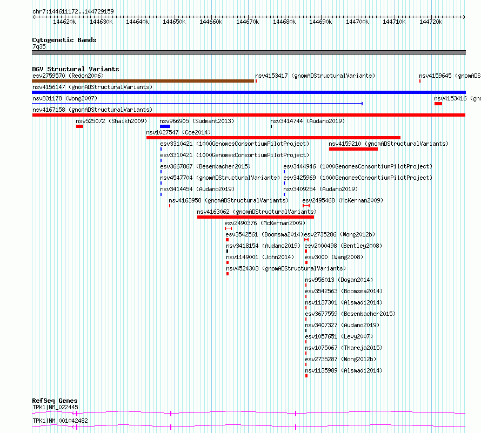Open esv3542563 (Boomsma2014) label

(x=344, y=291)
